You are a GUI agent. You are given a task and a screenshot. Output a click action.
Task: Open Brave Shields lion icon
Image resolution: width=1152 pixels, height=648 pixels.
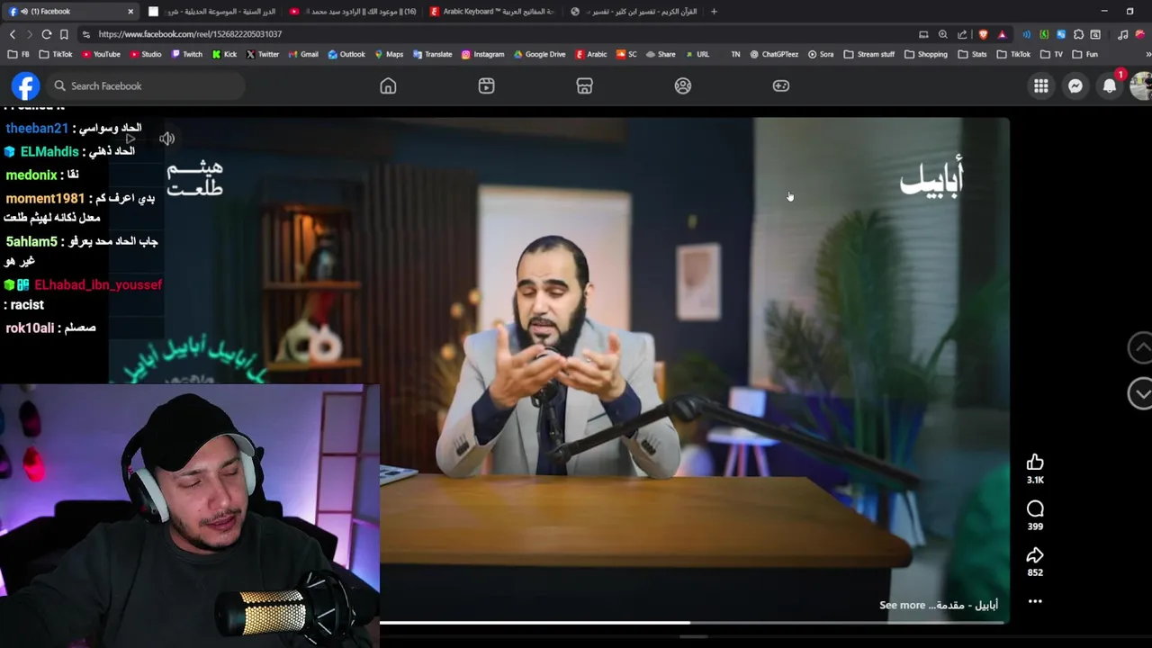983,34
